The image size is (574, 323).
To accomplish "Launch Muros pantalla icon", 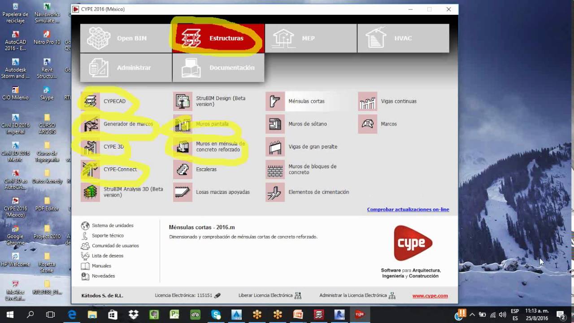I will (x=183, y=124).
